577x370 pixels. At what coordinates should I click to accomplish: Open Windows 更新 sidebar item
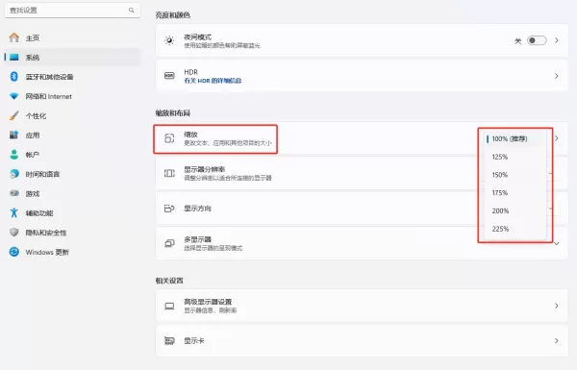[x=72, y=252]
